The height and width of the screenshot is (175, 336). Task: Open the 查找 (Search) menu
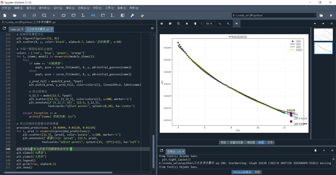click(x=30, y=8)
